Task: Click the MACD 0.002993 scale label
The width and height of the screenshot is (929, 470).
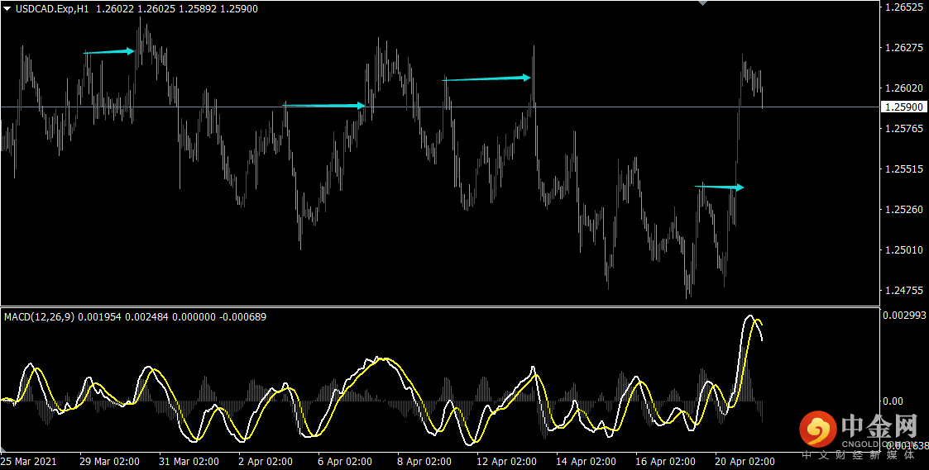Action: click(x=904, y=316)
